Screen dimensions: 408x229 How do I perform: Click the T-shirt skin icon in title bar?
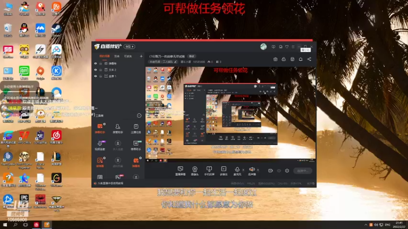pyautogui.click(x=287, y=47)
